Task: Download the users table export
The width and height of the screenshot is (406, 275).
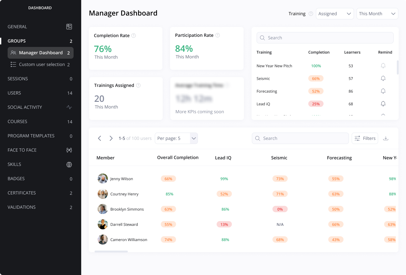Action: pyautogui.click(x=386, y=138)
